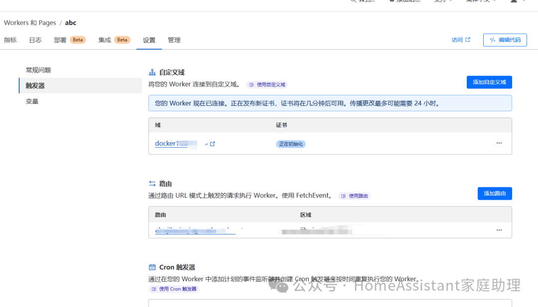
Task: Select 触发器 in the sidebar
Action: tap(80, 85)
